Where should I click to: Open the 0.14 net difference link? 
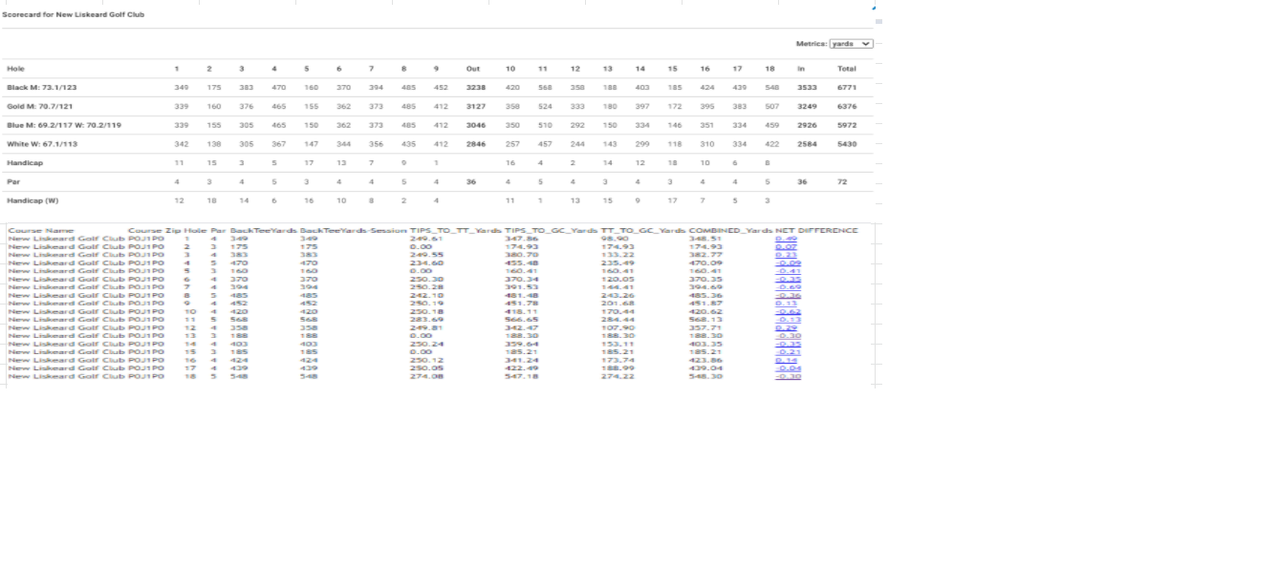click(786, 361)
